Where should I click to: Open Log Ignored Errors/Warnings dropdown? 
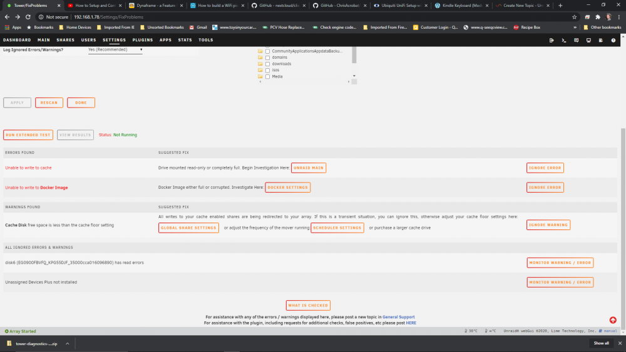tap(115, 50)
